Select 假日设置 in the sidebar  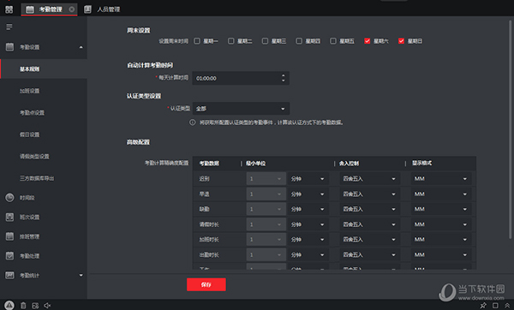(x=29, y=134)
